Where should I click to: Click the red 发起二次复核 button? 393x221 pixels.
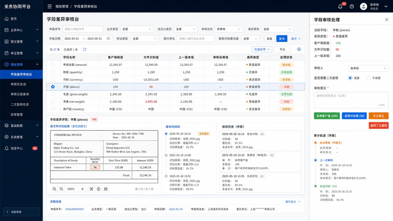click(379, 125)
